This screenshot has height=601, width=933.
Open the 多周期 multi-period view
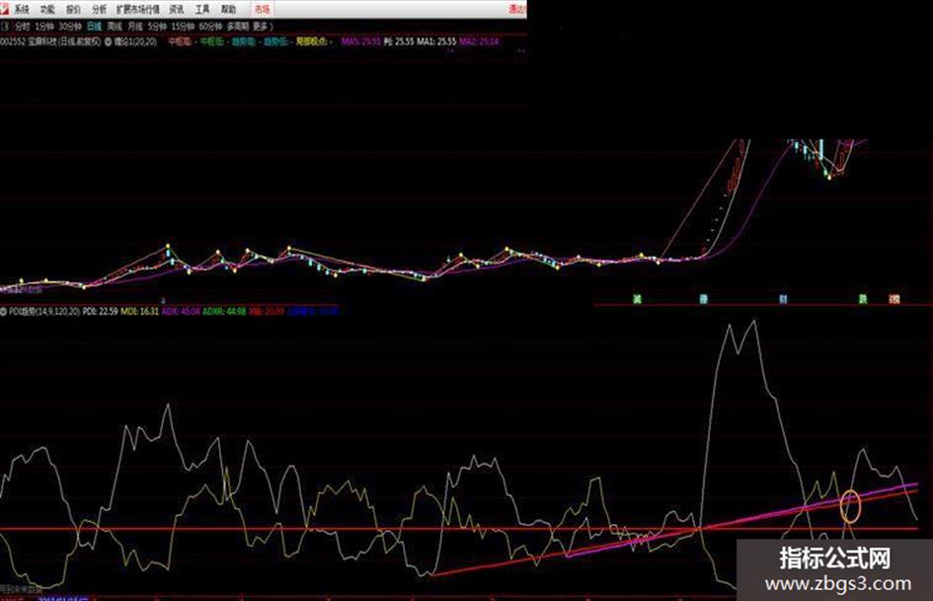click(235, 25)
